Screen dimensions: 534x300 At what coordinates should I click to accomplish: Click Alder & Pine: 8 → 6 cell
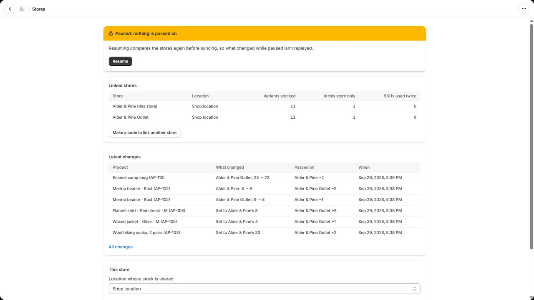pos(234,189)
